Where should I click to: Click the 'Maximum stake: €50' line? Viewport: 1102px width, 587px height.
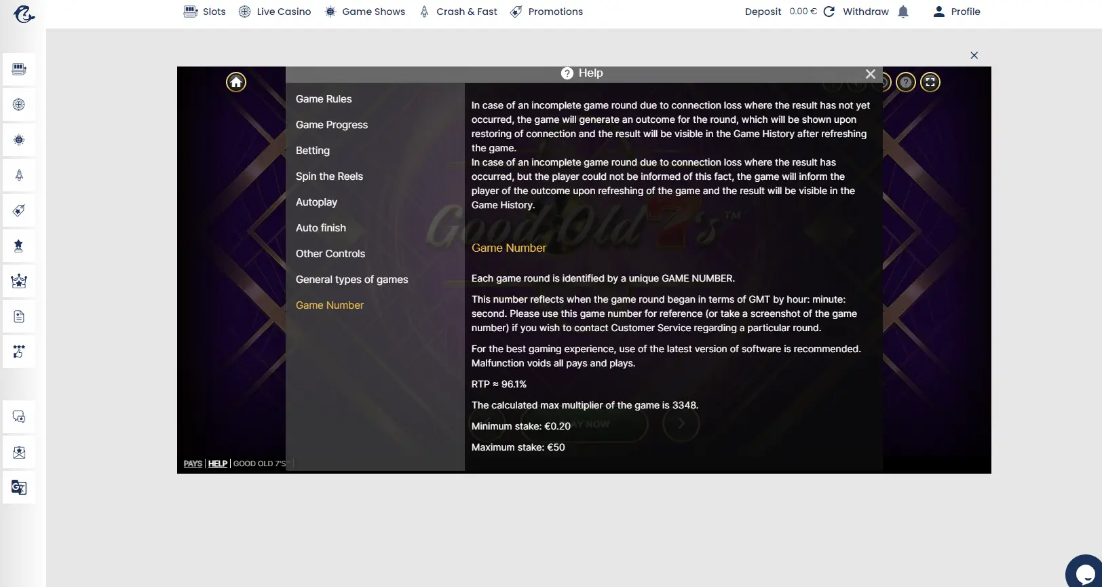tap(518, 447)
